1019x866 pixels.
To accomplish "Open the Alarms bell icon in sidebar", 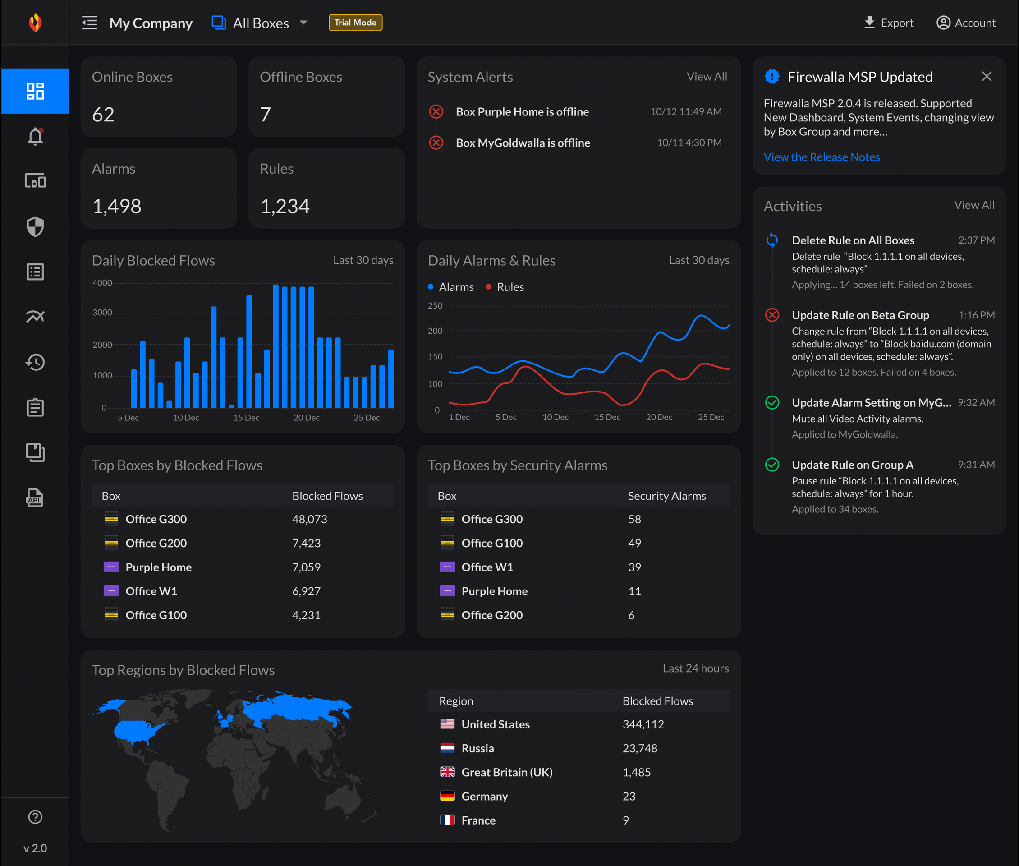I will [x=35, y=137].
